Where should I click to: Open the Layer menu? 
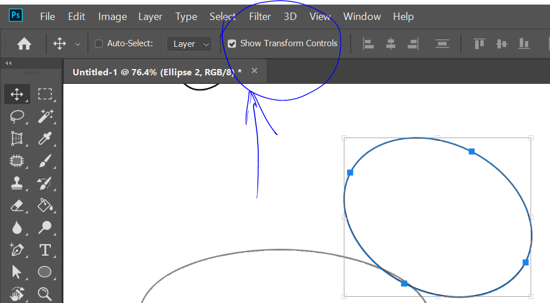(x=150, y=17)
